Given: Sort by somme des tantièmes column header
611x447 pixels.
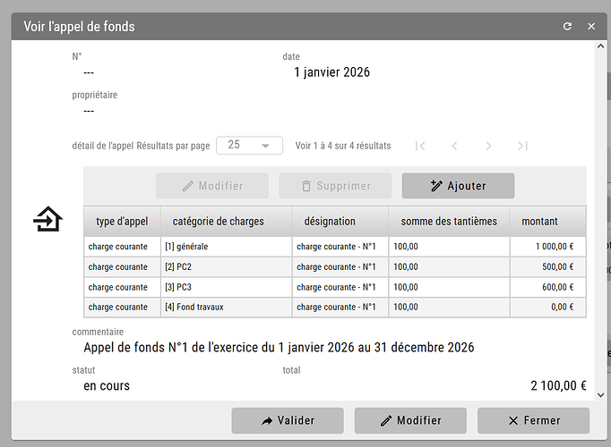Looking at the screenshot, I should coord(449,221).
